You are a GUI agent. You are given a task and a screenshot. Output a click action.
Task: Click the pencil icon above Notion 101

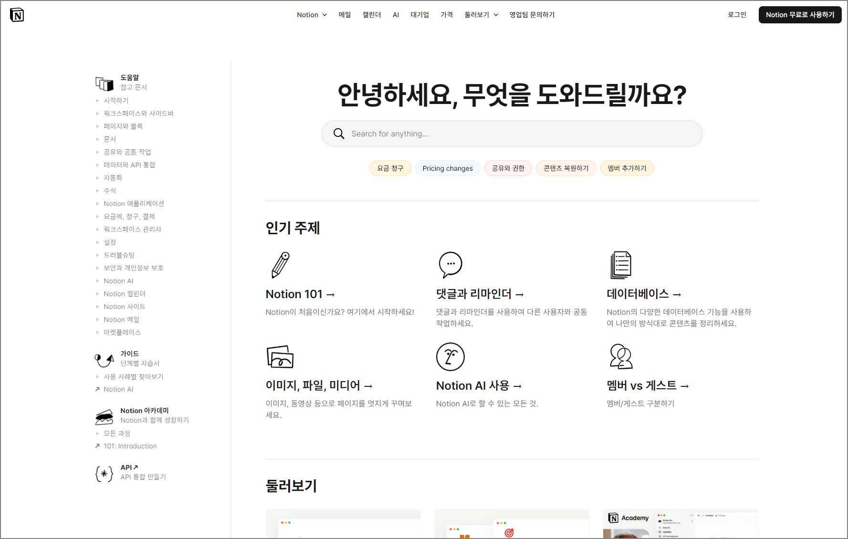[279, 265]
